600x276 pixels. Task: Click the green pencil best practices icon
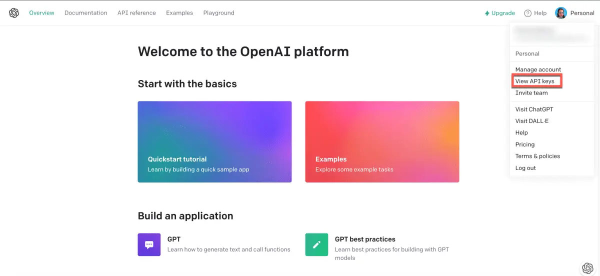coord(316,244)
